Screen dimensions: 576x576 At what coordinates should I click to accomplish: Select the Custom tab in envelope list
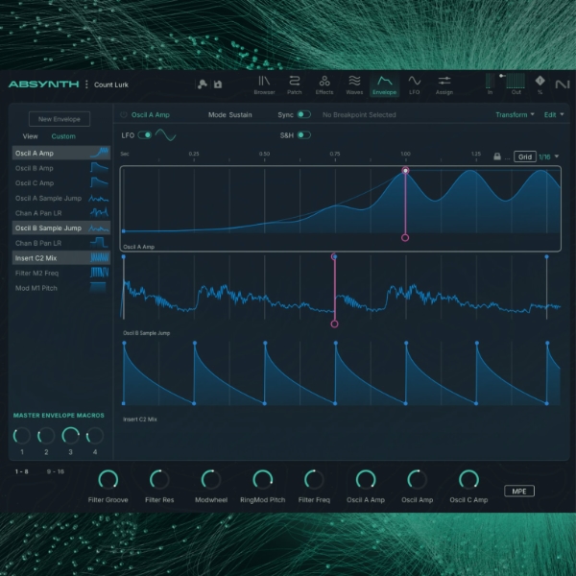click(x=63, y=136)
